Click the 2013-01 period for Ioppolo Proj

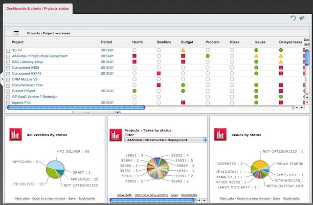point(107,102)
